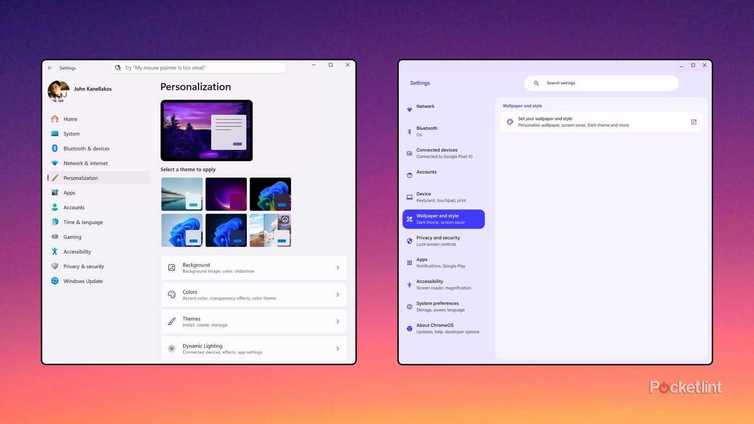This screenshot has width=754, height=424.
Task: Select the dark purple theme thumbnail
Action: click(226, 194)
